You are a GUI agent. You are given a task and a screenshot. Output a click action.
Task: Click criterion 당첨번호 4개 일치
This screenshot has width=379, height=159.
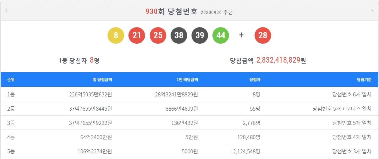click(352, 137)
